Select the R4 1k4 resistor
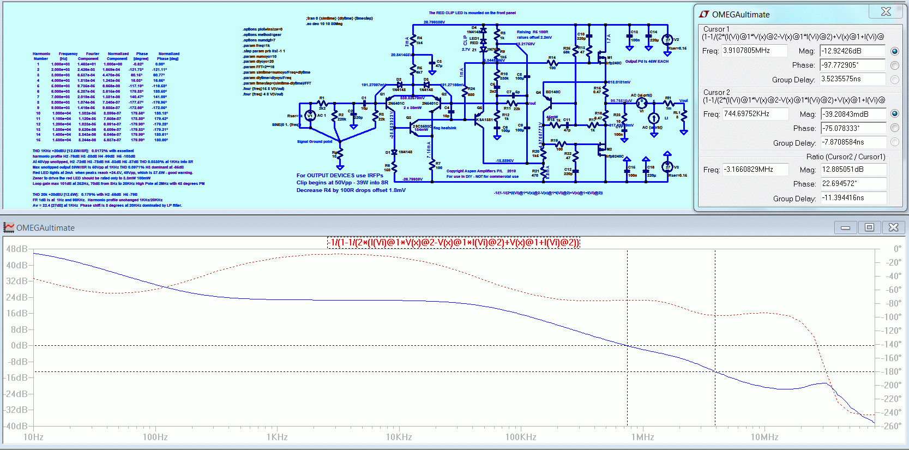 click(x=413, y=40)
